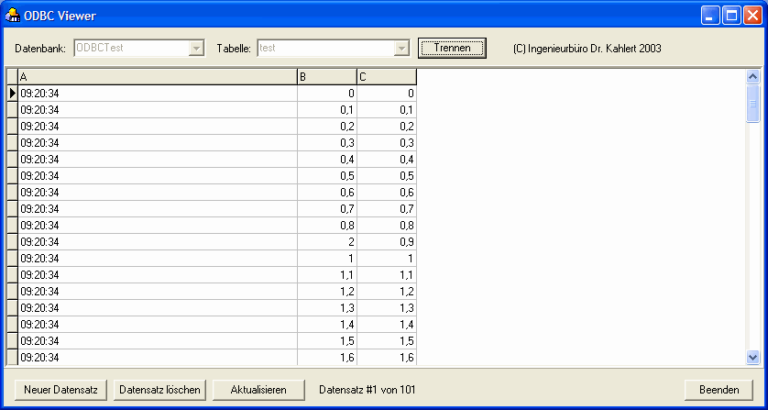
Task: Click time cell in row with 1,1
Action: [x=158, y=274]
